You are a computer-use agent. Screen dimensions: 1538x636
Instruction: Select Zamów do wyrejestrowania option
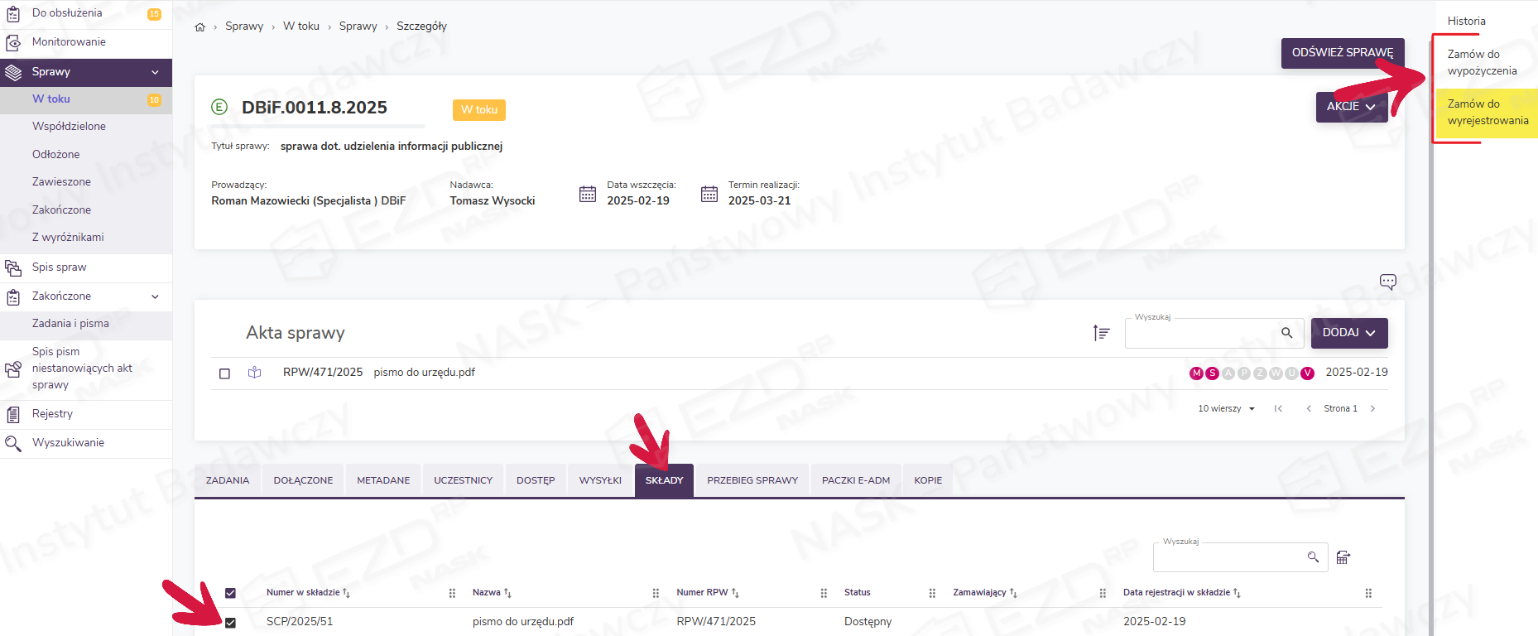tap(1487, 113)
